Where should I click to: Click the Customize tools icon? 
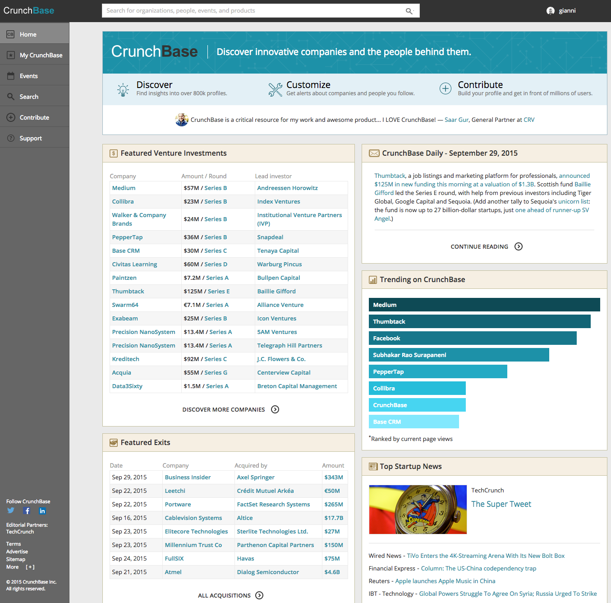[275, 89]
